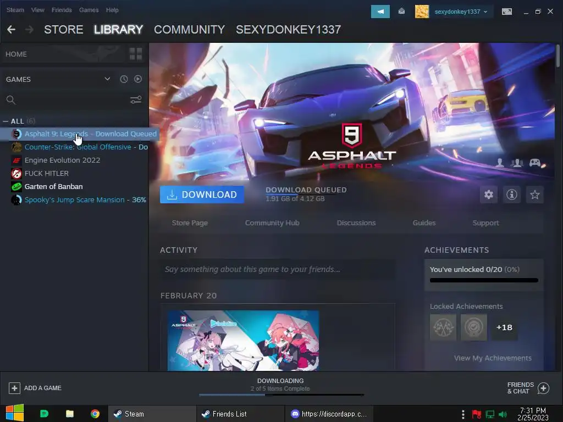
Task: Open the Discussions link
Action: [x=356, y=223]
